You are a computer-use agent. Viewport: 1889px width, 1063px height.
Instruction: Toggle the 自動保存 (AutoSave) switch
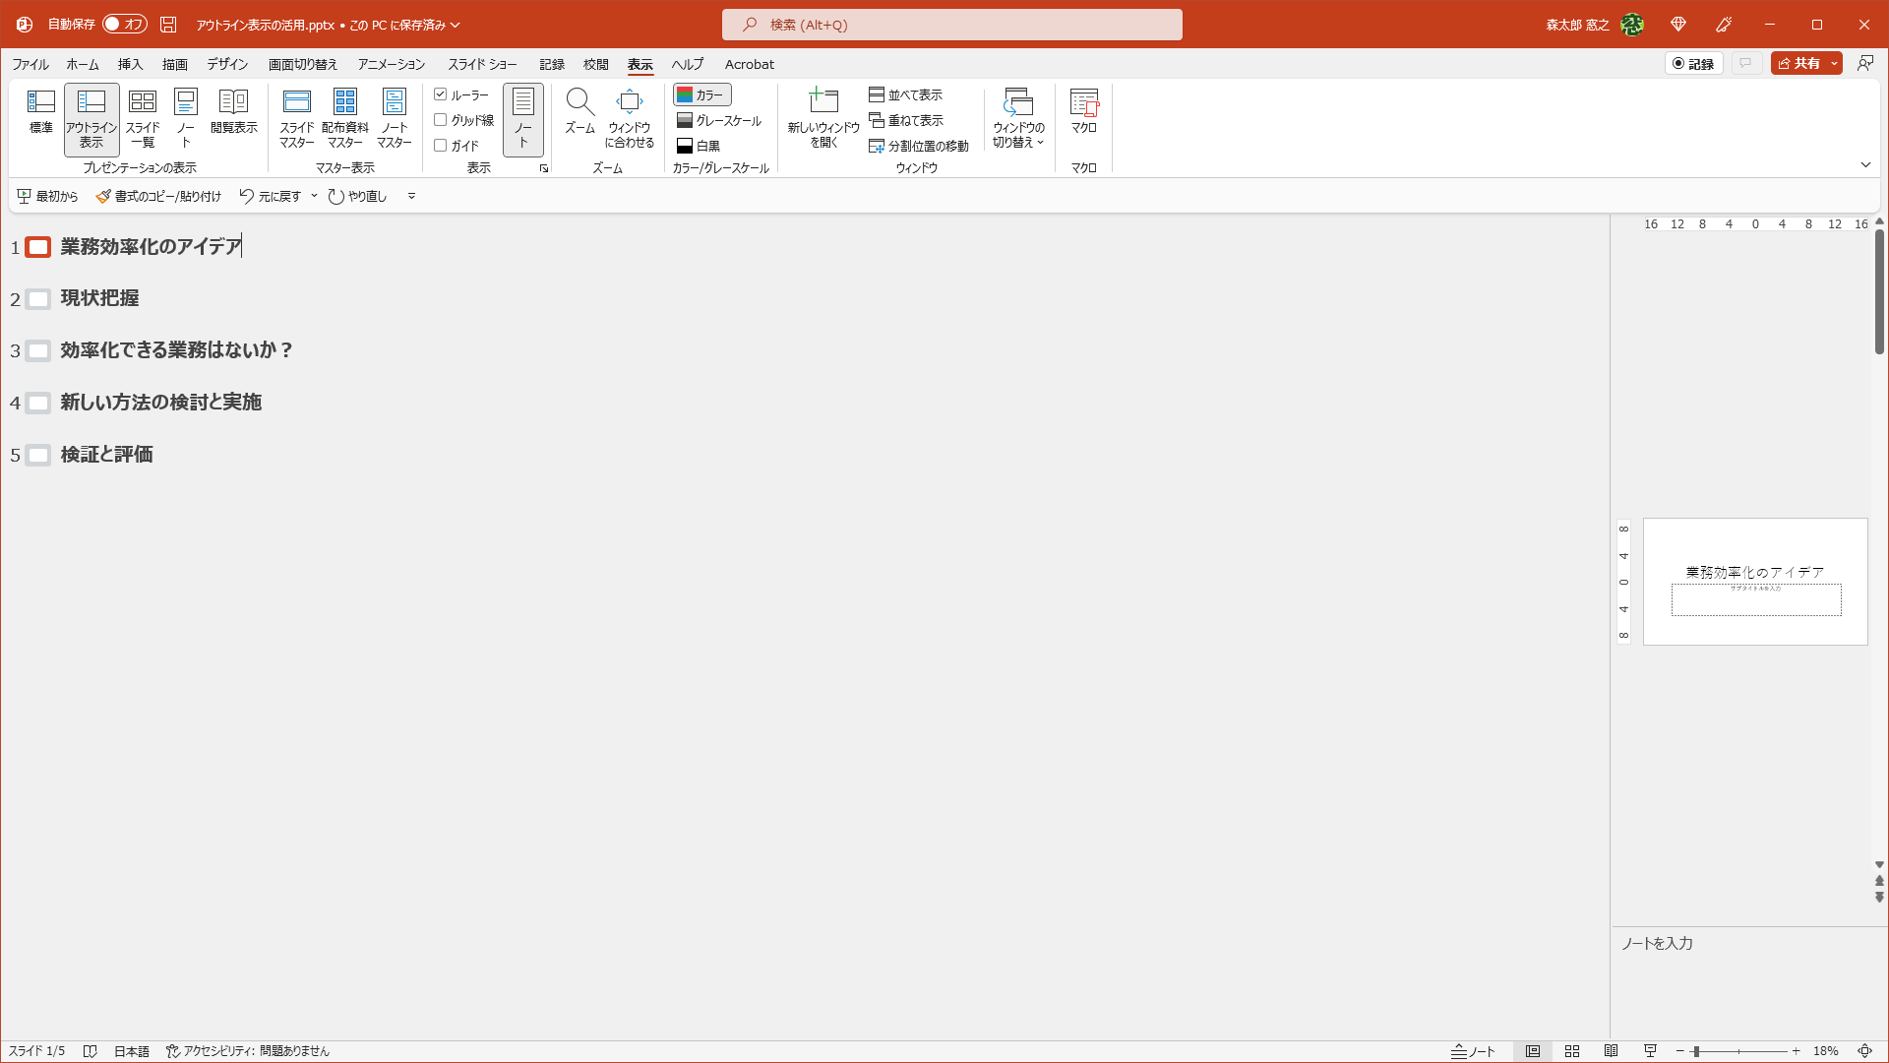click(124, 24)
